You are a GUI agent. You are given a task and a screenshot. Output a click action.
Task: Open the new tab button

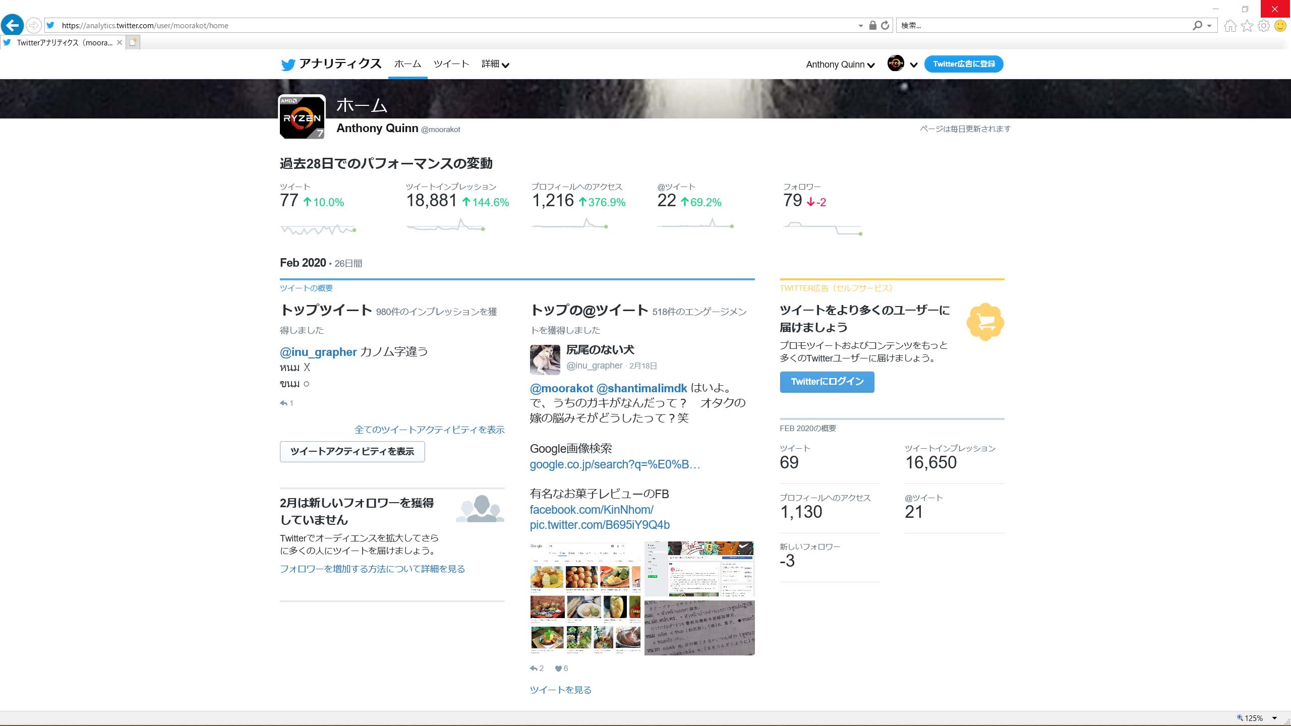pos(133,42)
